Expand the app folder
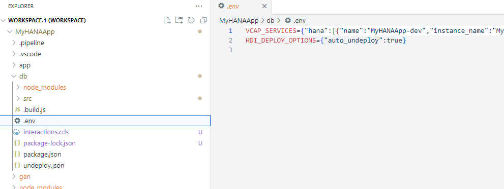This screenshot has width=504, height=189. pos(14,65)
